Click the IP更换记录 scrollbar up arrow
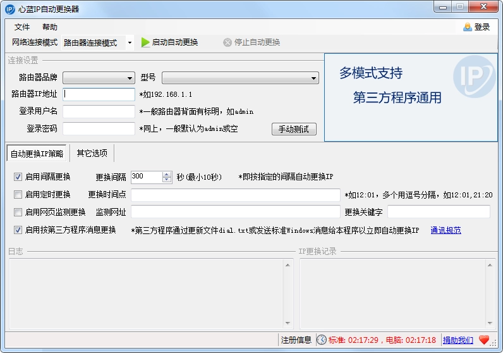Image resolution: width=503 pixels, height=353 pixels. pyautogui.click(x=490, y=265)
